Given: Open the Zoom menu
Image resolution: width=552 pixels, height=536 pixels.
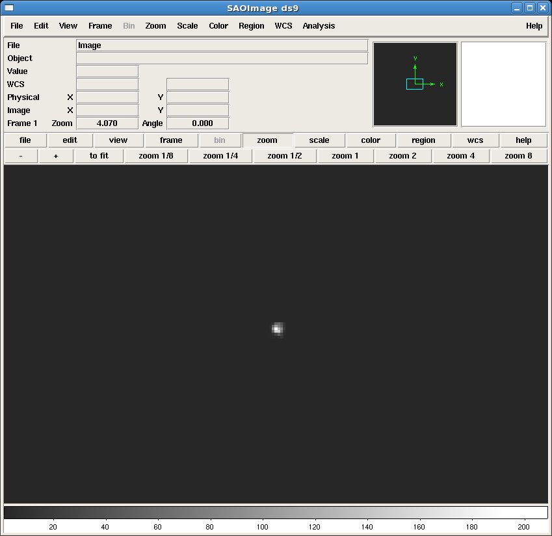Looking at the screenshot, I should pos(155,26).
